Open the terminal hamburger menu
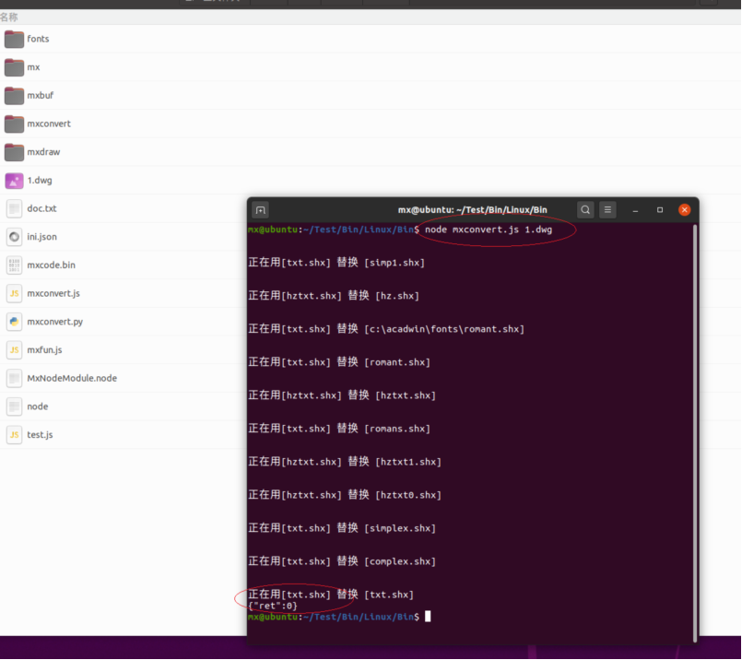 click(x=608, y=210)
